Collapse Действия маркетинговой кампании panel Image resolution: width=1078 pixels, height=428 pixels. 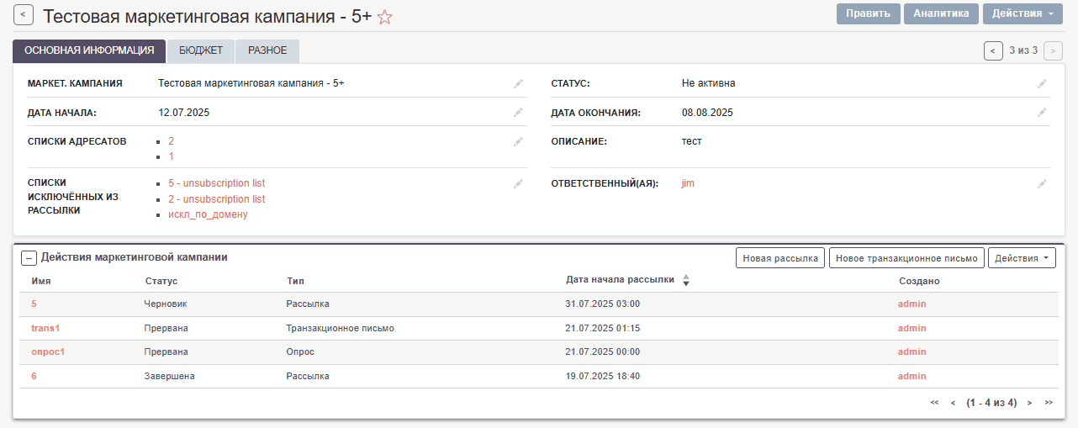(29, 258)
